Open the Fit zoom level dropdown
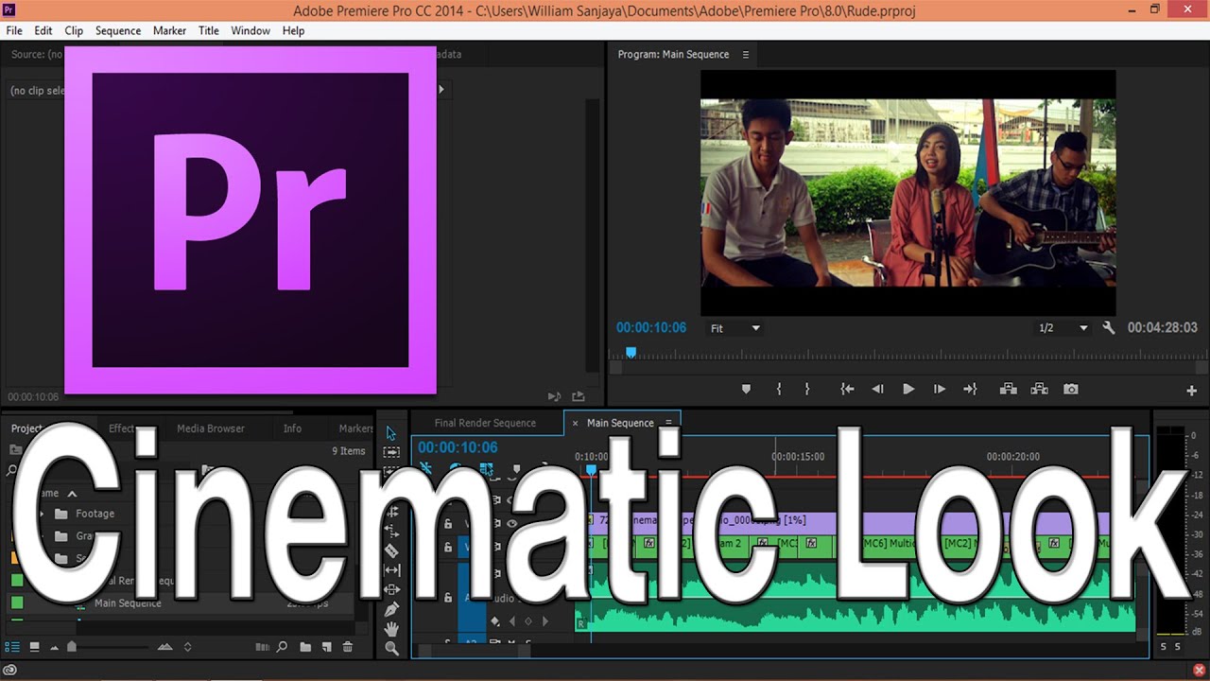 tap(735, 328)
